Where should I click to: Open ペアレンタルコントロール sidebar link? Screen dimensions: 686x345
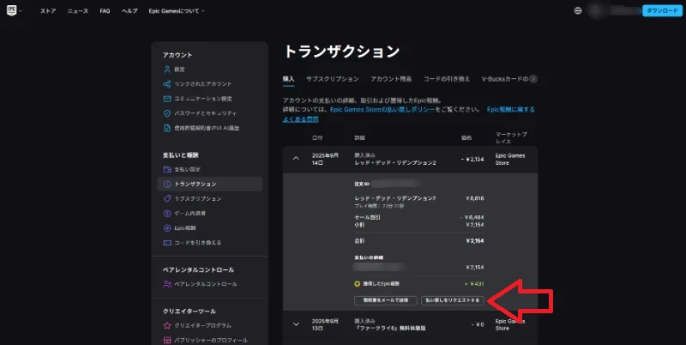[x=206, y=284]
